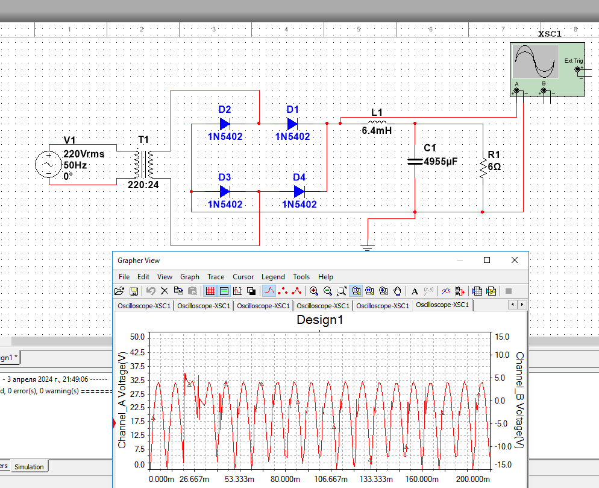Open the Legend menu

[x=273, y=277]
